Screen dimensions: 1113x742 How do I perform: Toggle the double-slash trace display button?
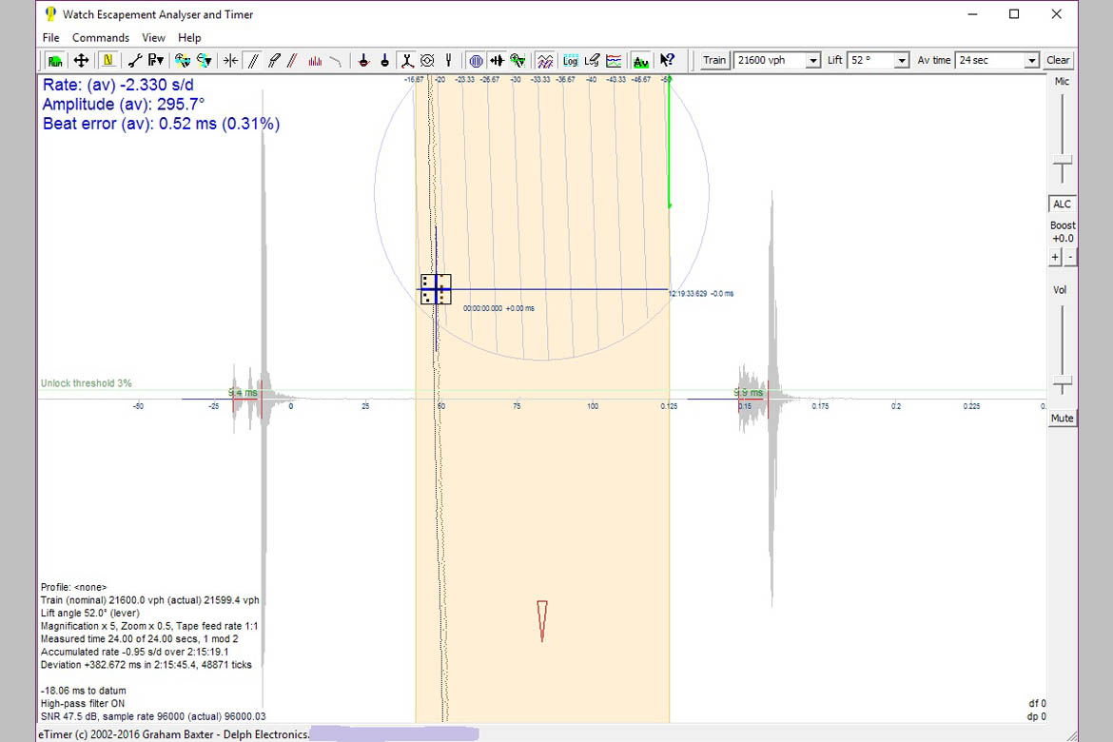pos(252,61)
